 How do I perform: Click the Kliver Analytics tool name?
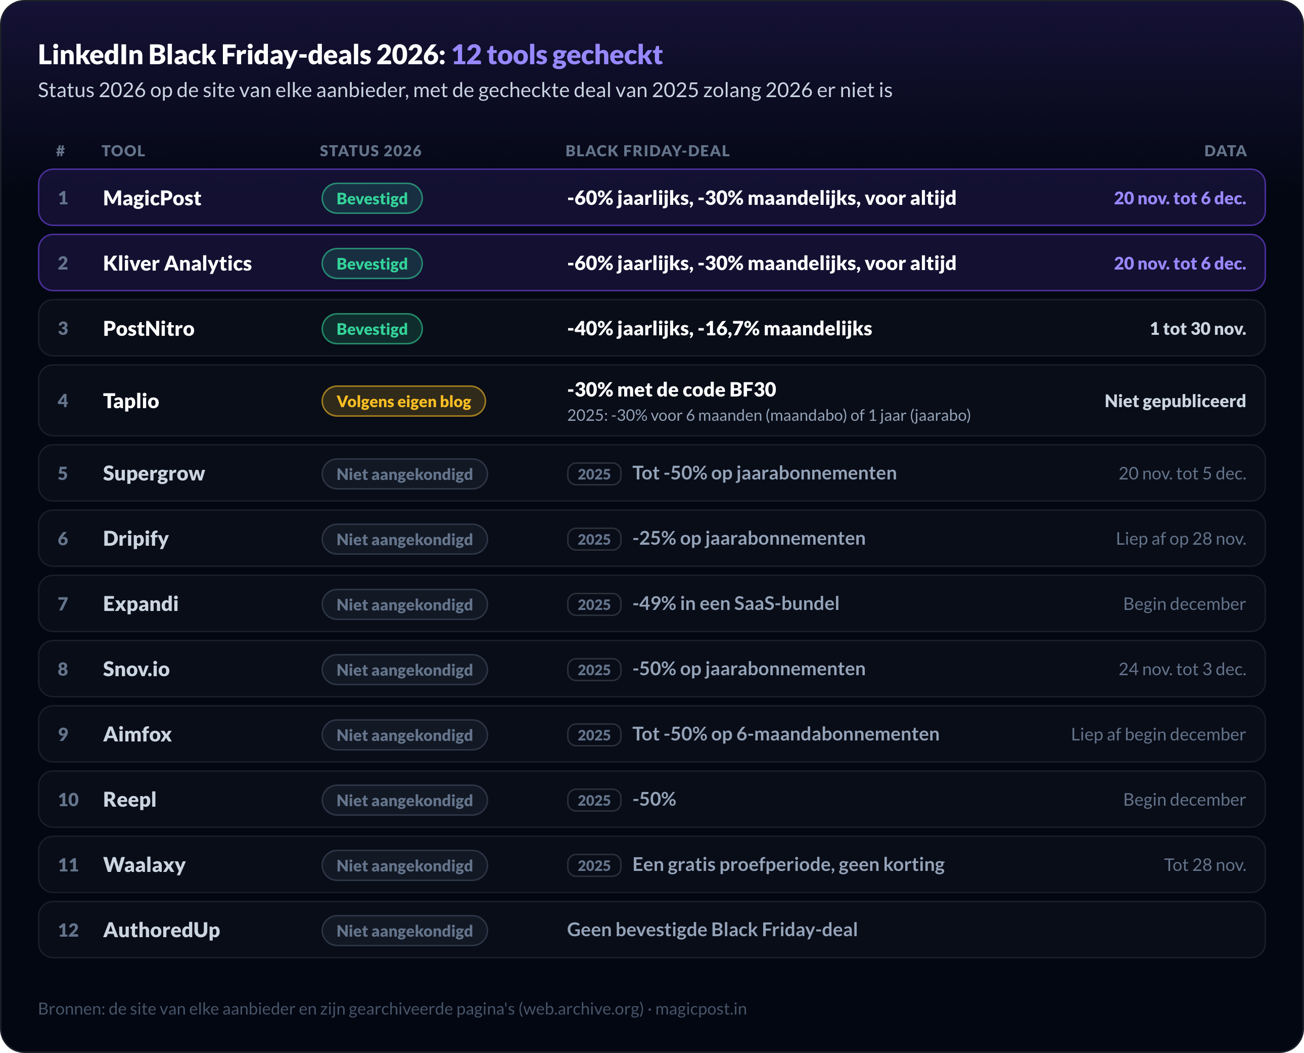pyautogui.click(x=177, y=263)
